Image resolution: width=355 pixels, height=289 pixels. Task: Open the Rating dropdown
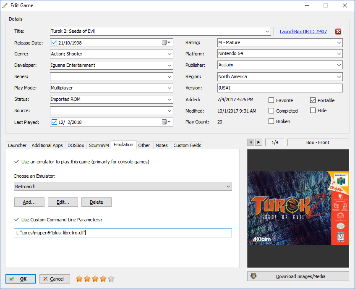[x=339, y=42]
